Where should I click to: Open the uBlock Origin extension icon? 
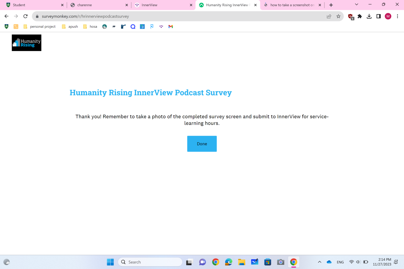pyautogui.click(x=351, y=17)
